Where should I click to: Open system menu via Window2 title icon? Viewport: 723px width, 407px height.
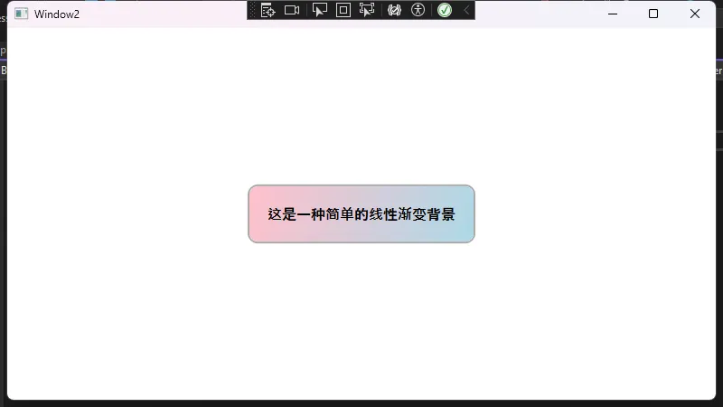coord(21,14)
